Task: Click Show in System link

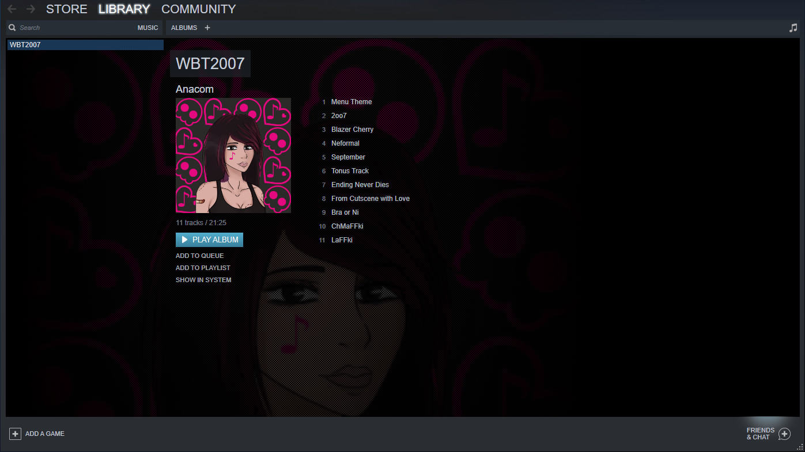Action: [x=203, y=280]
